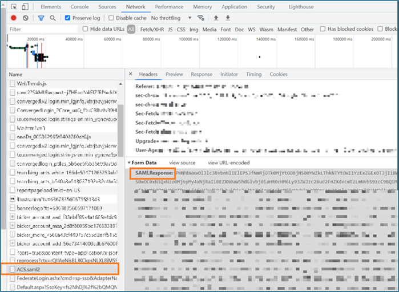Open the Response detail tab
The width and height of the screenshot is (399, 292).
click(201, 74)
